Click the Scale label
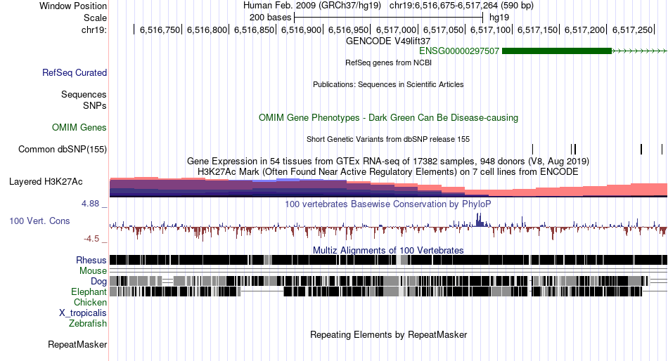Viewport: 668px width, 361px height. (95, 18)
